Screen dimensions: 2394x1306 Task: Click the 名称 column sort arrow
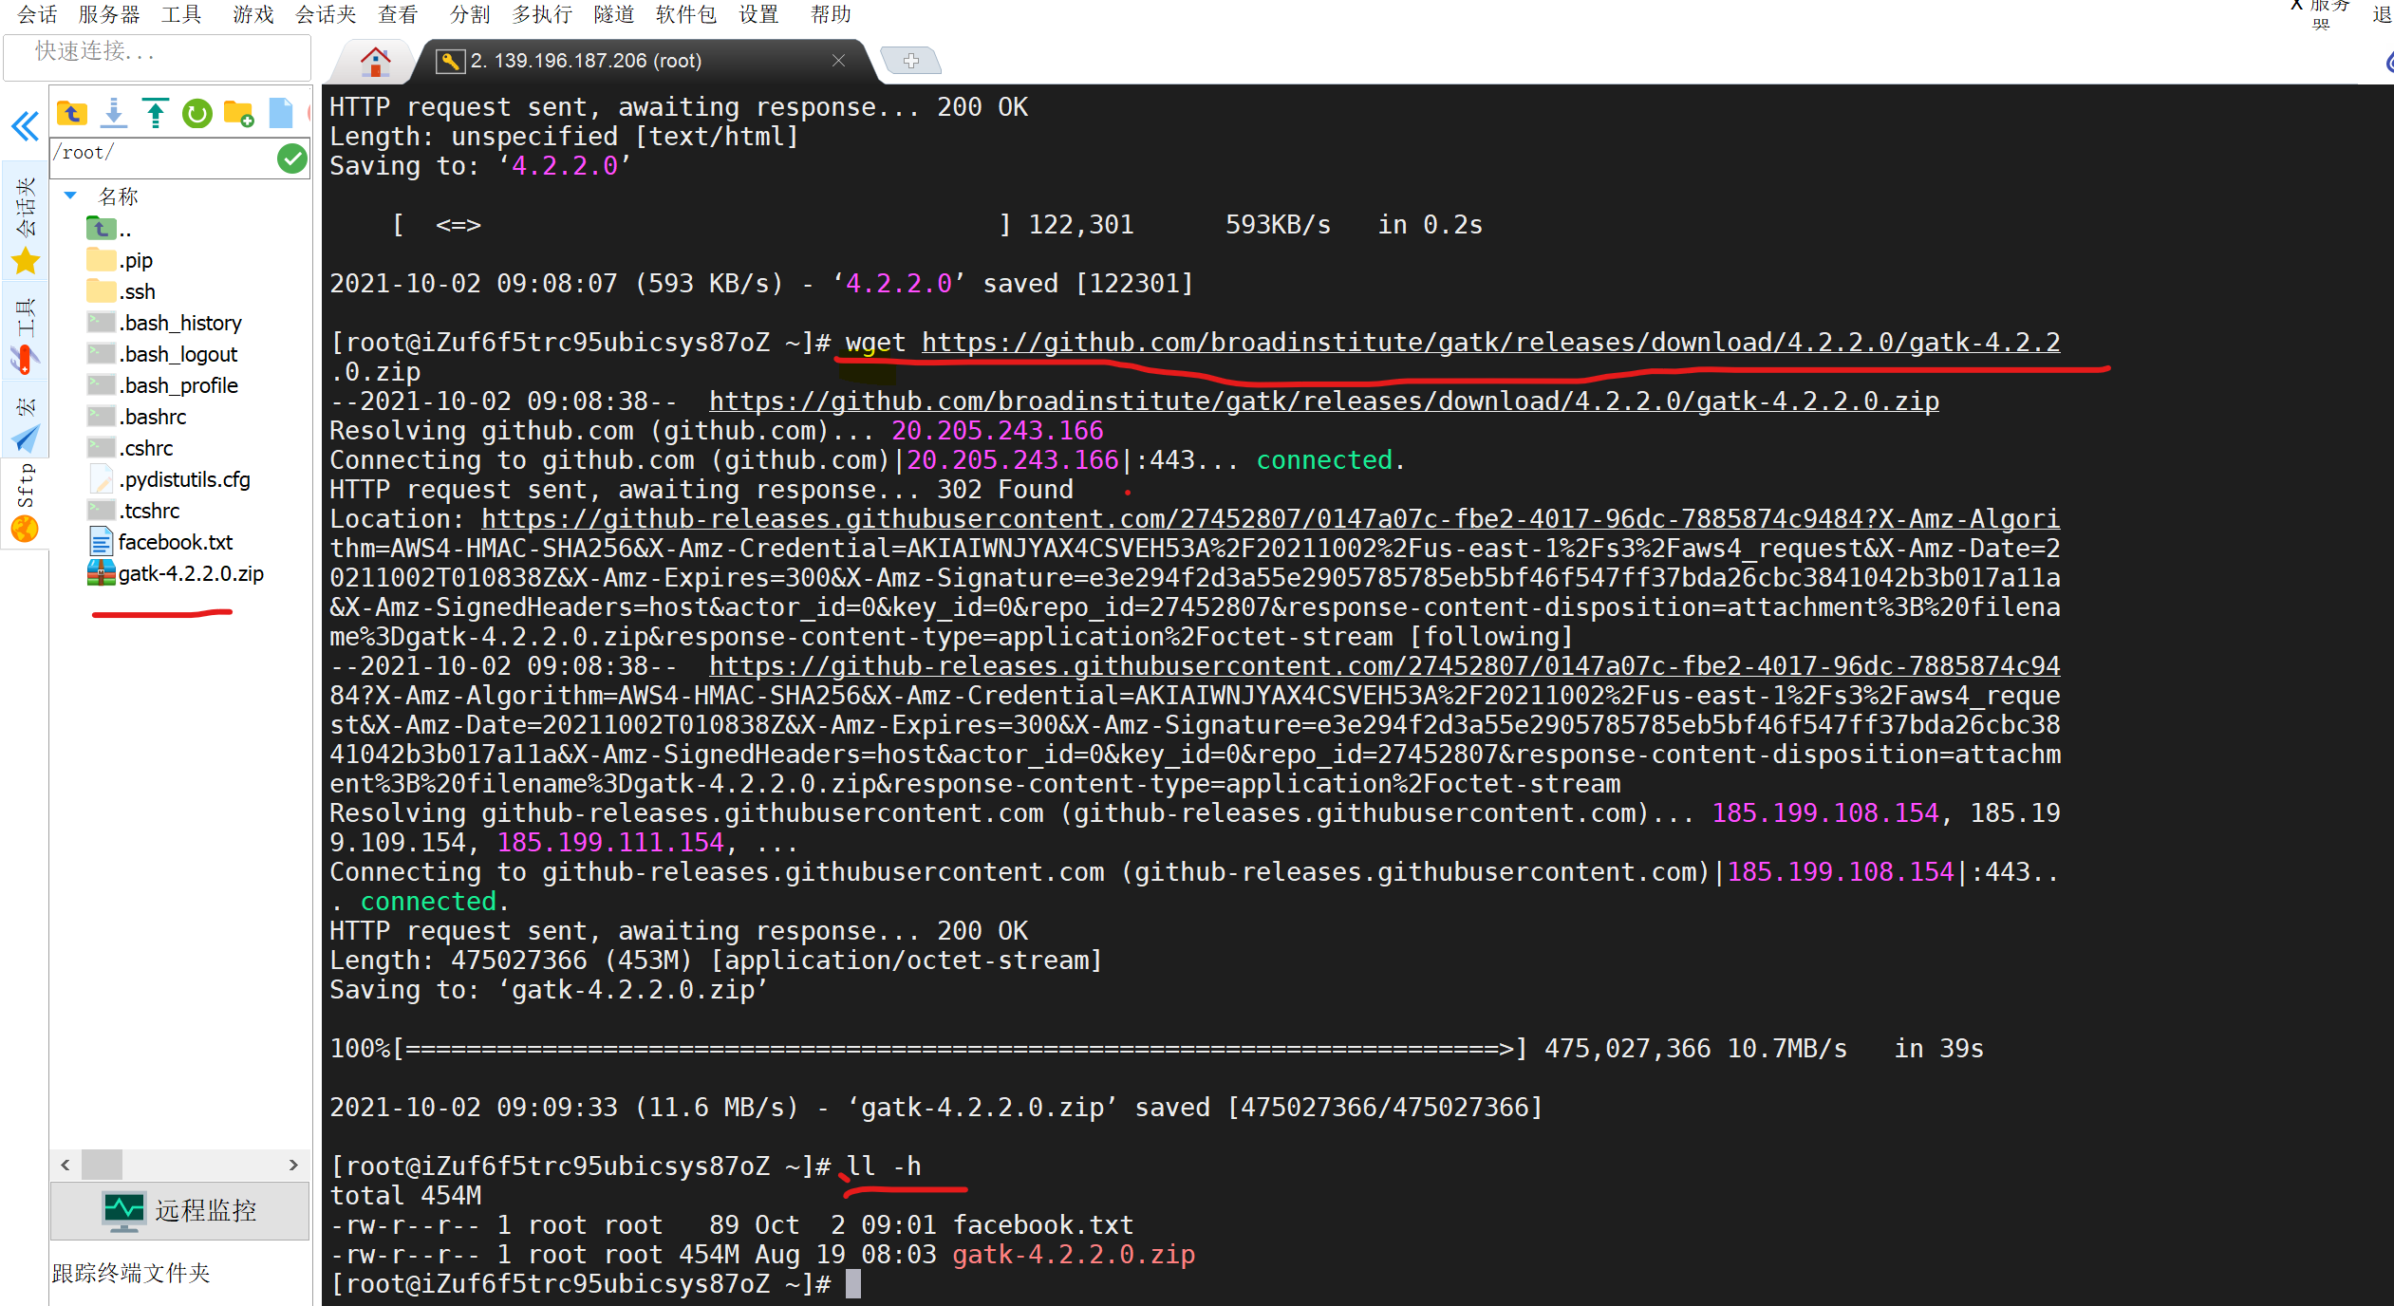point(70,196)
